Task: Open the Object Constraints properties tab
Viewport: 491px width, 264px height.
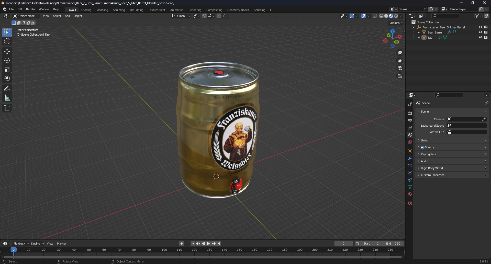Action: click(410, 180)
